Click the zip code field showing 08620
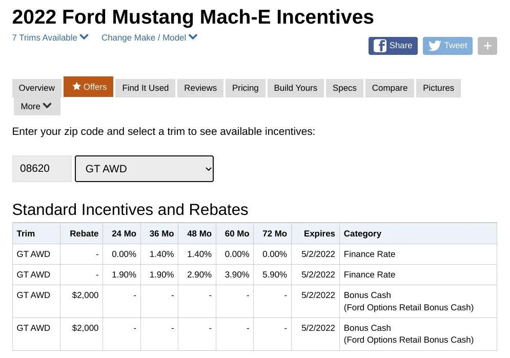This screenshot has width=510, height=358. coord(42,169)
